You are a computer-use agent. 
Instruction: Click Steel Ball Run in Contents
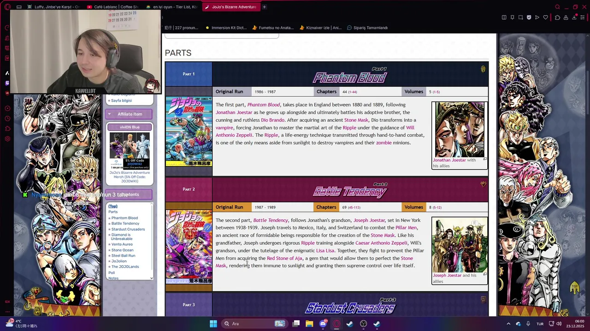click(123, 256)
